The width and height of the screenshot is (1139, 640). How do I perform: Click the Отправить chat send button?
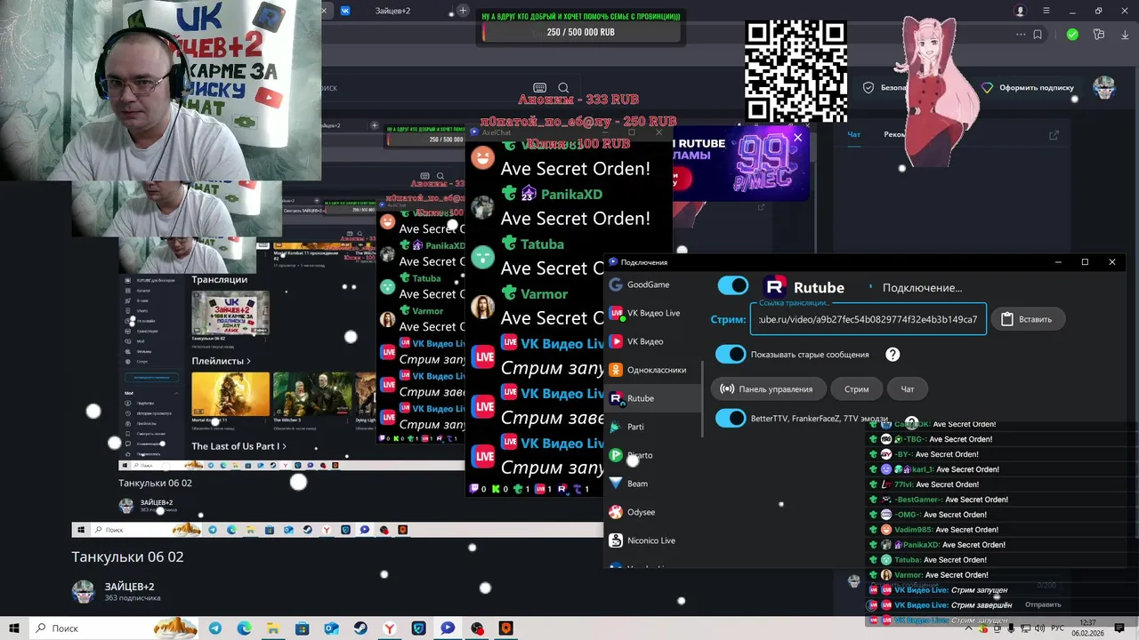coord(1043,604)
